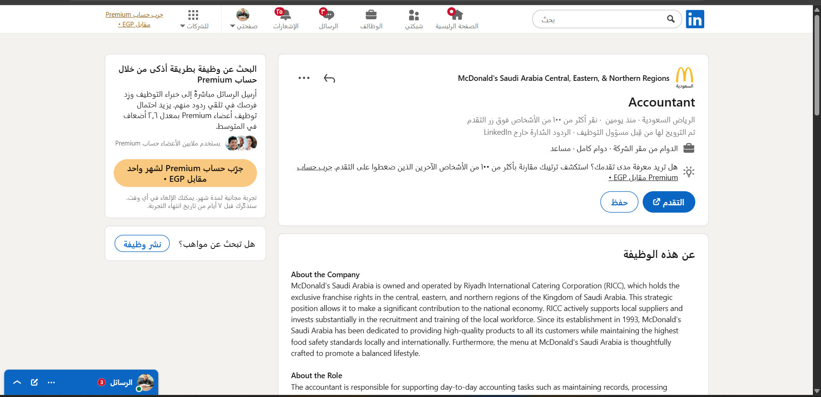Open شبكتي network tab
This screenshot has height=397, width=821.
pos(414,19)
